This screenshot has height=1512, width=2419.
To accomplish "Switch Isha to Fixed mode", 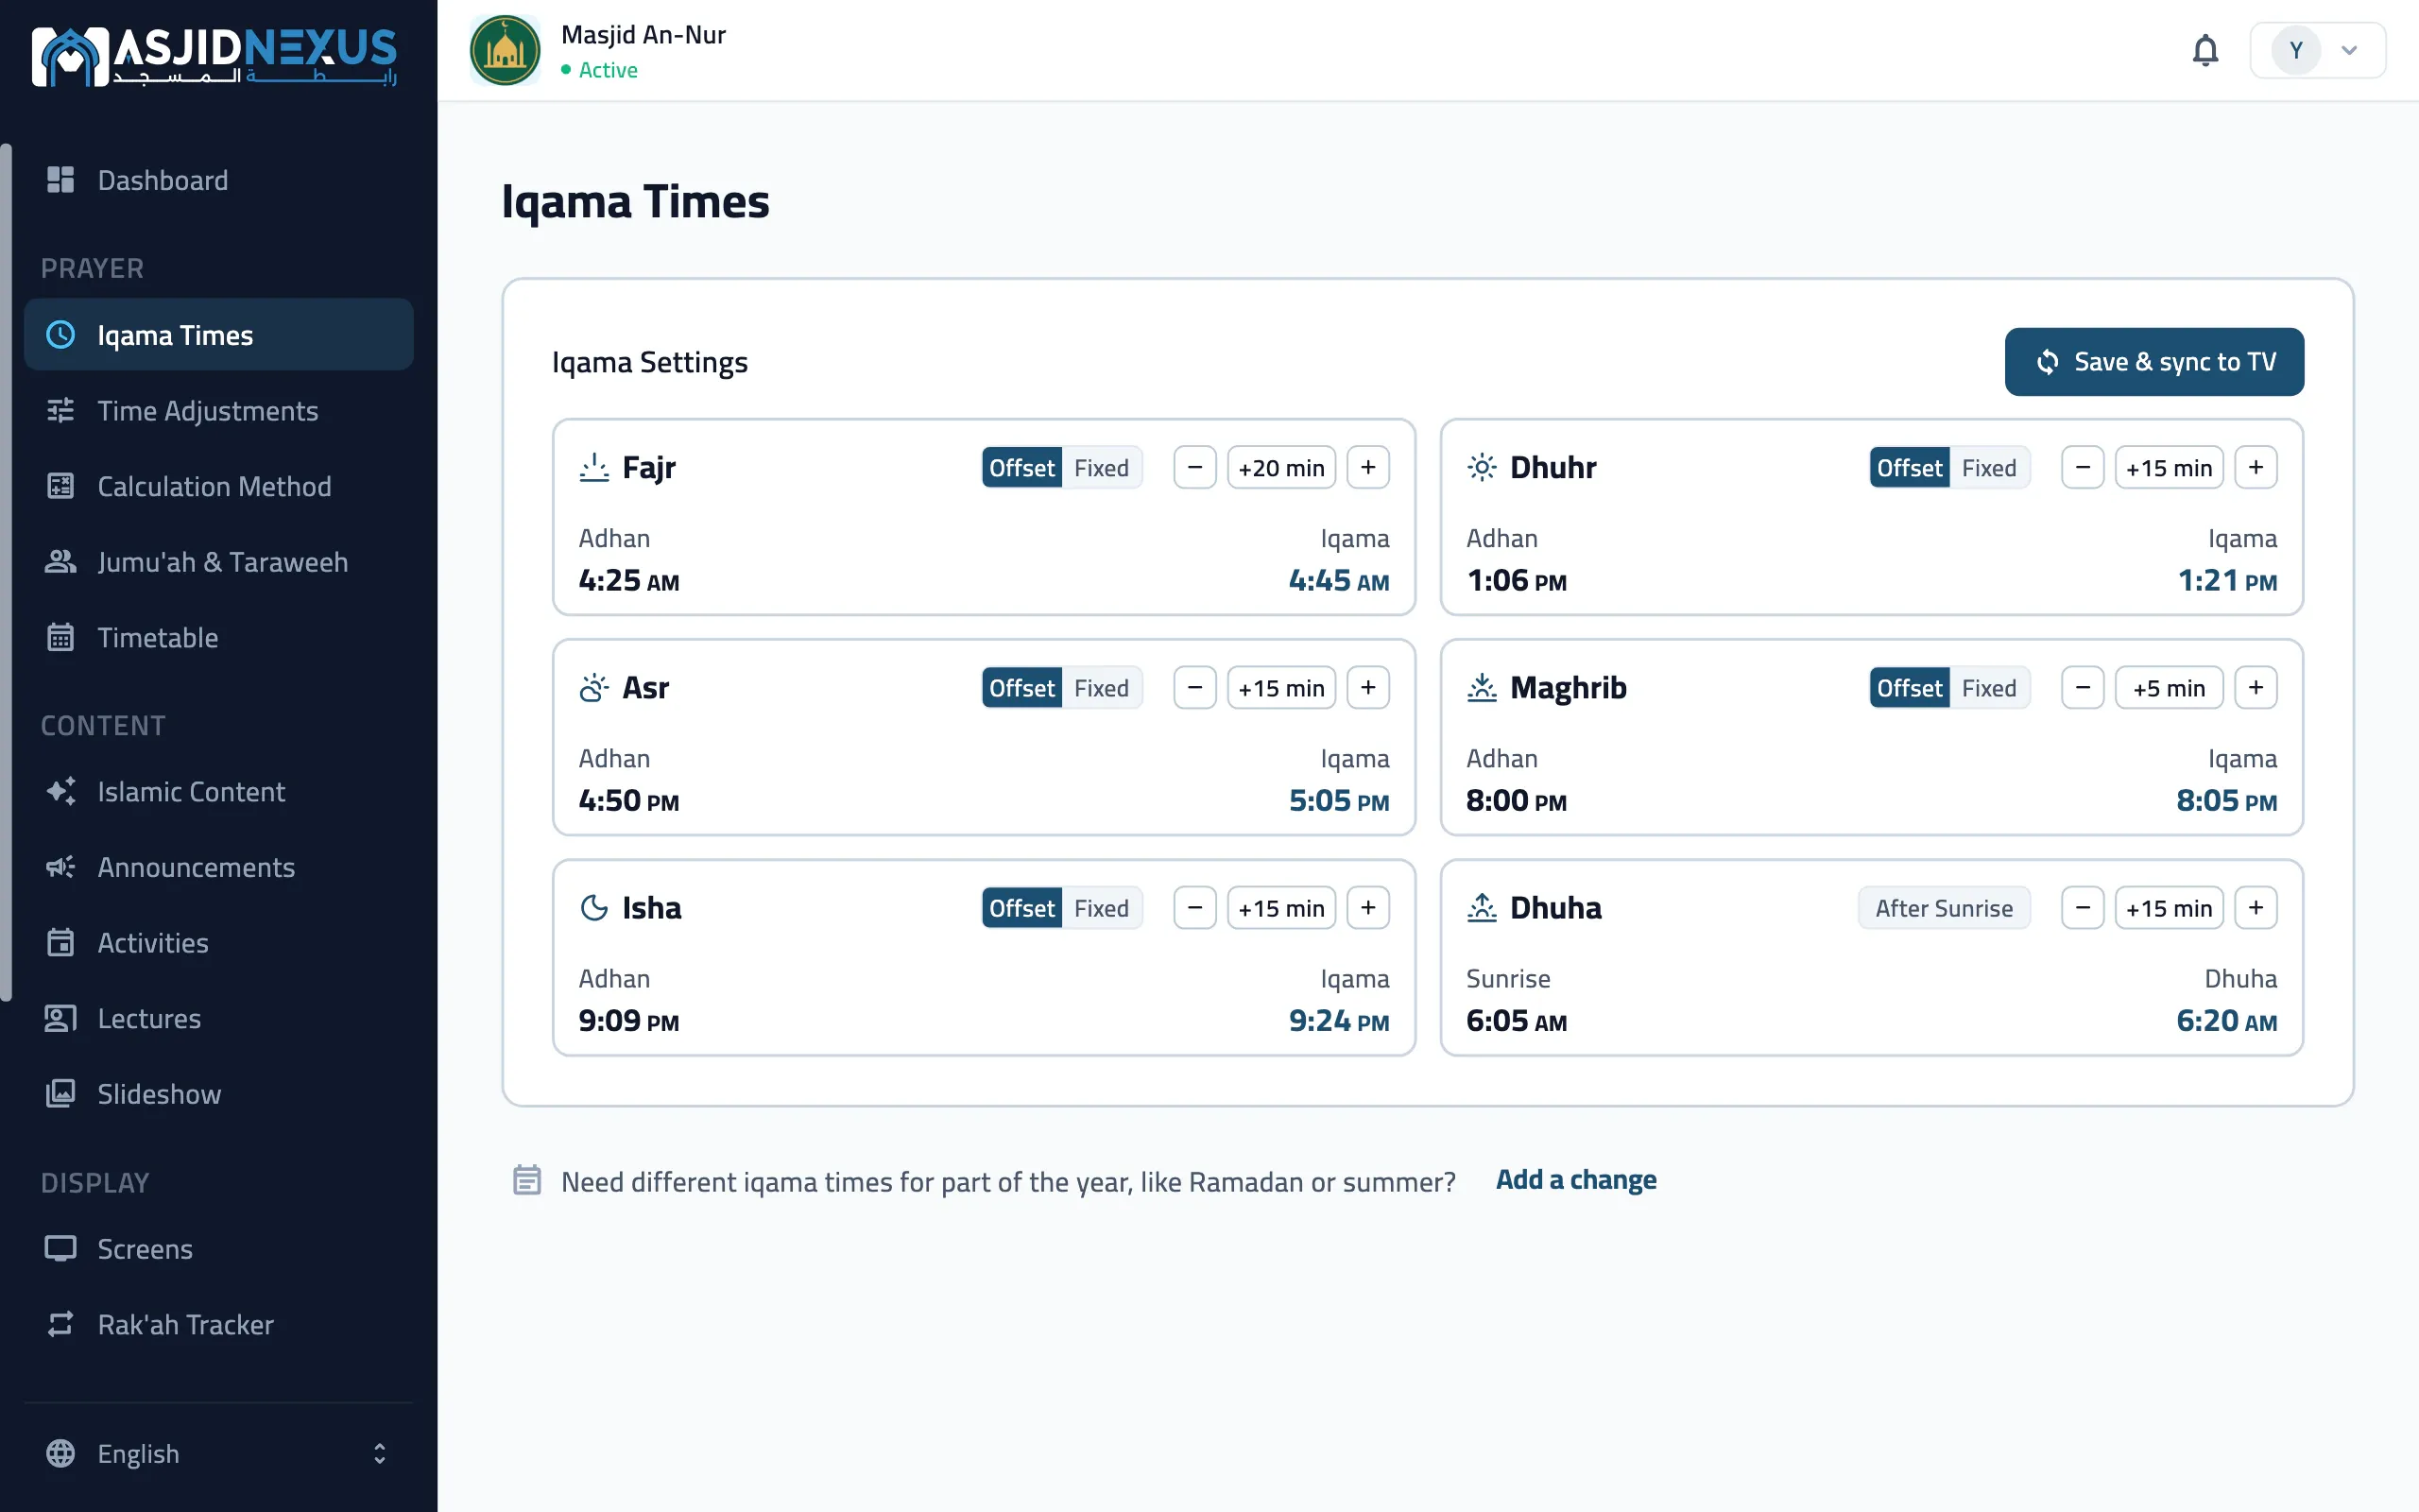I will 1102,907.
